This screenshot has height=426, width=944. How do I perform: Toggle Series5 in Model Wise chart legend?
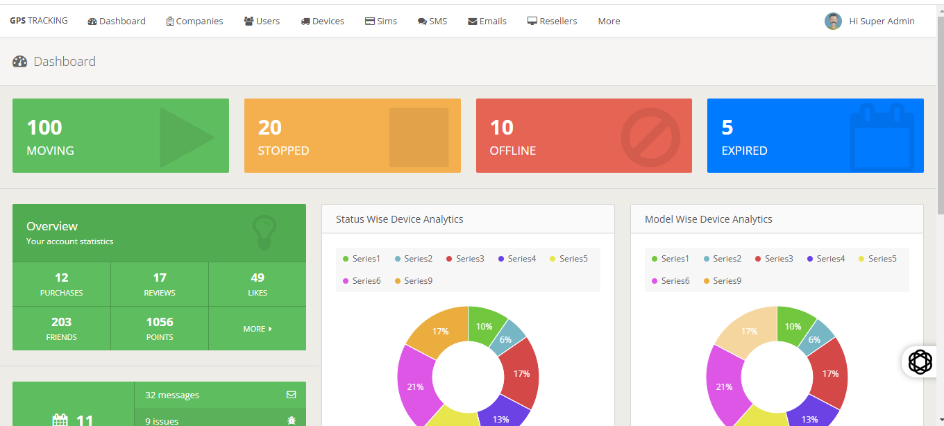coord(877,259)
